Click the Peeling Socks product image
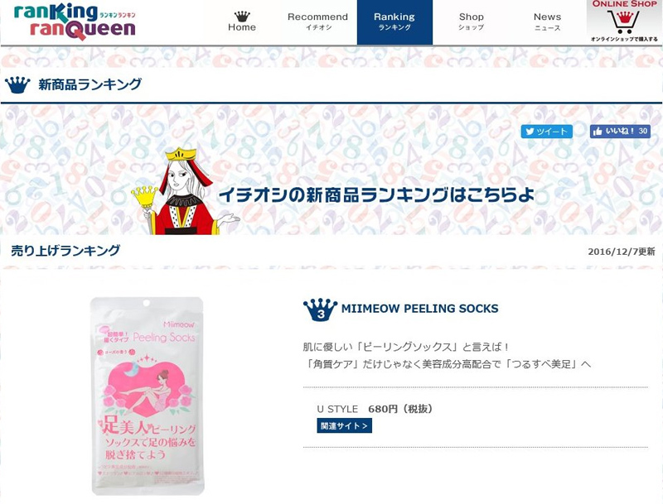 (148, 396)
